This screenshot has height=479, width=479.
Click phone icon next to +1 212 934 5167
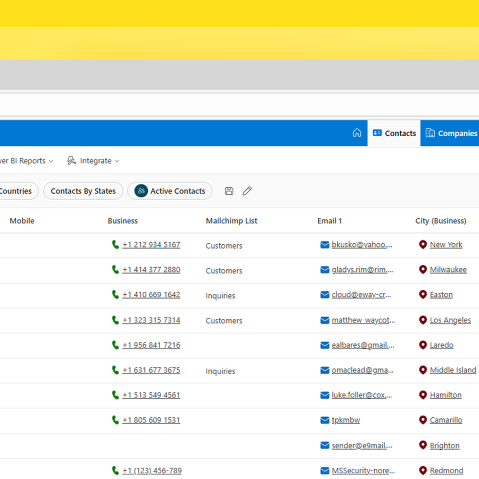115,245
